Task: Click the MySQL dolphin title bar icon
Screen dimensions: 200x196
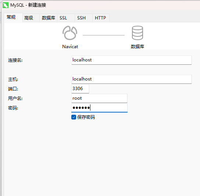Action: pos(6,5)
